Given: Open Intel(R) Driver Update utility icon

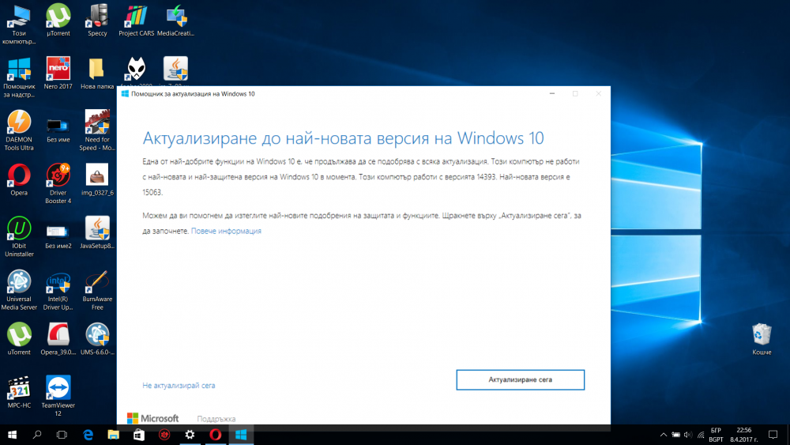Looking at the screenshot, I should pos(58,290).
